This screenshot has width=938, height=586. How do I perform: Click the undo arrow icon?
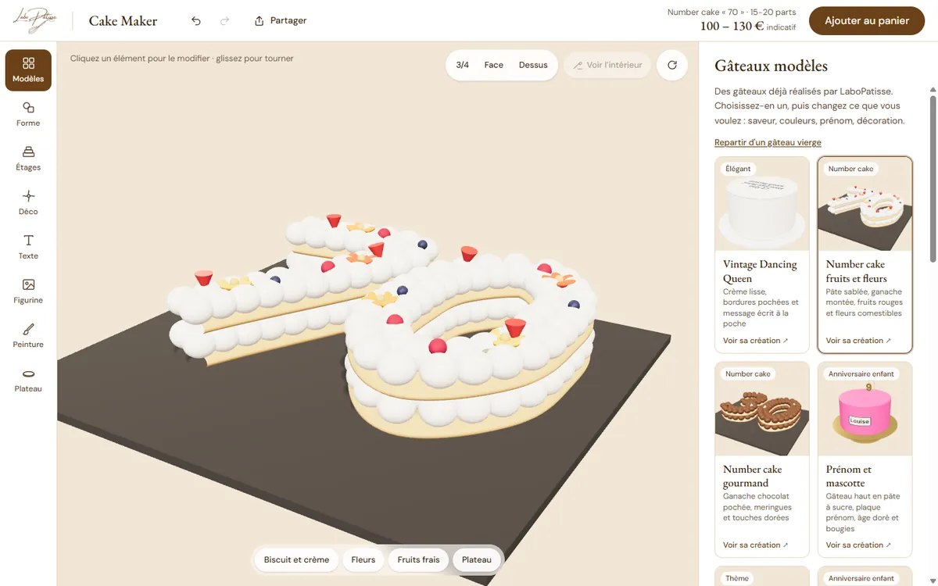196,21
